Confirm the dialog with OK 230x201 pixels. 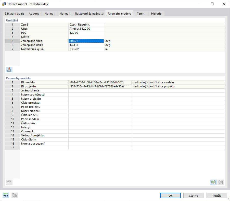point(170,196)
